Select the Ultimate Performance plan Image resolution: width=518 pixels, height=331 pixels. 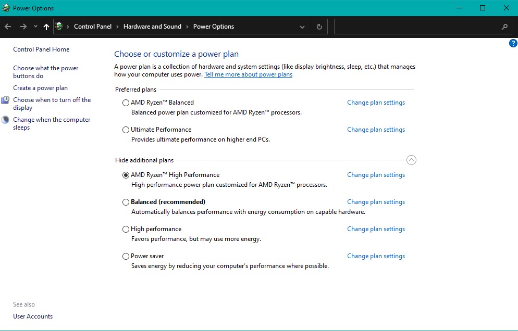[x=126, y=130]
